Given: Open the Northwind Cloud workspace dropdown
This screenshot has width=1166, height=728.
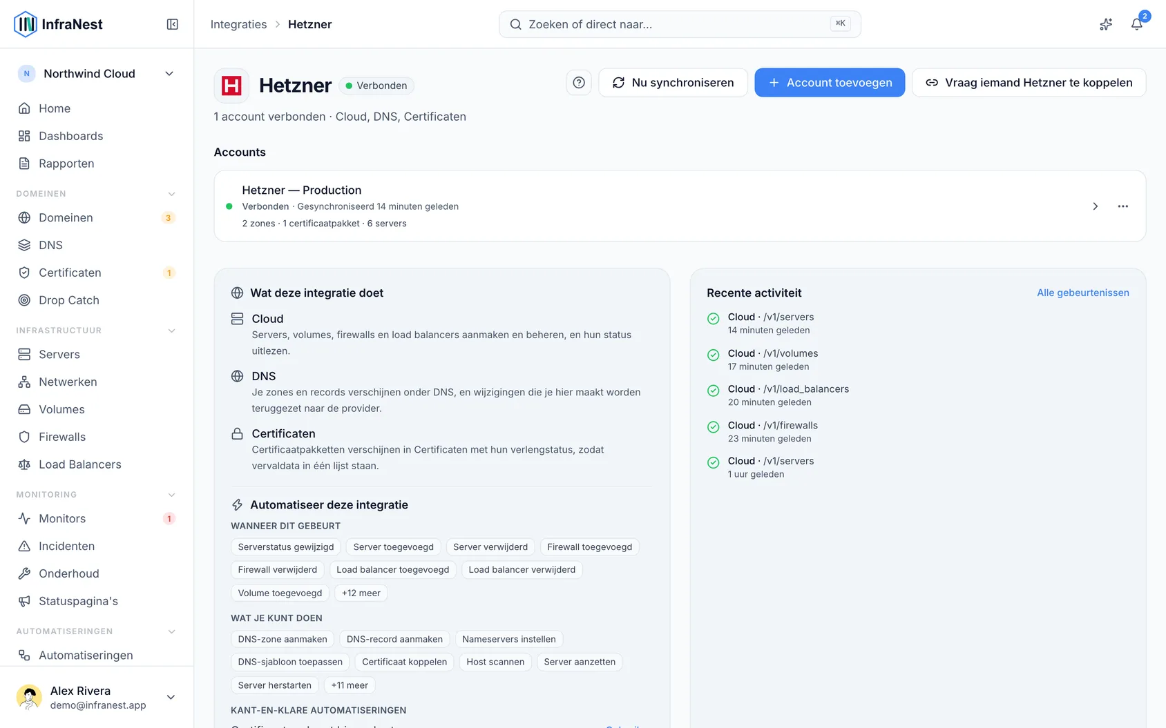Looking at the screenshot, I should pos(97,74).
